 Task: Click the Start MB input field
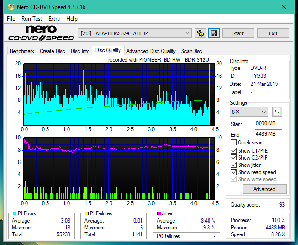point(268,123)
